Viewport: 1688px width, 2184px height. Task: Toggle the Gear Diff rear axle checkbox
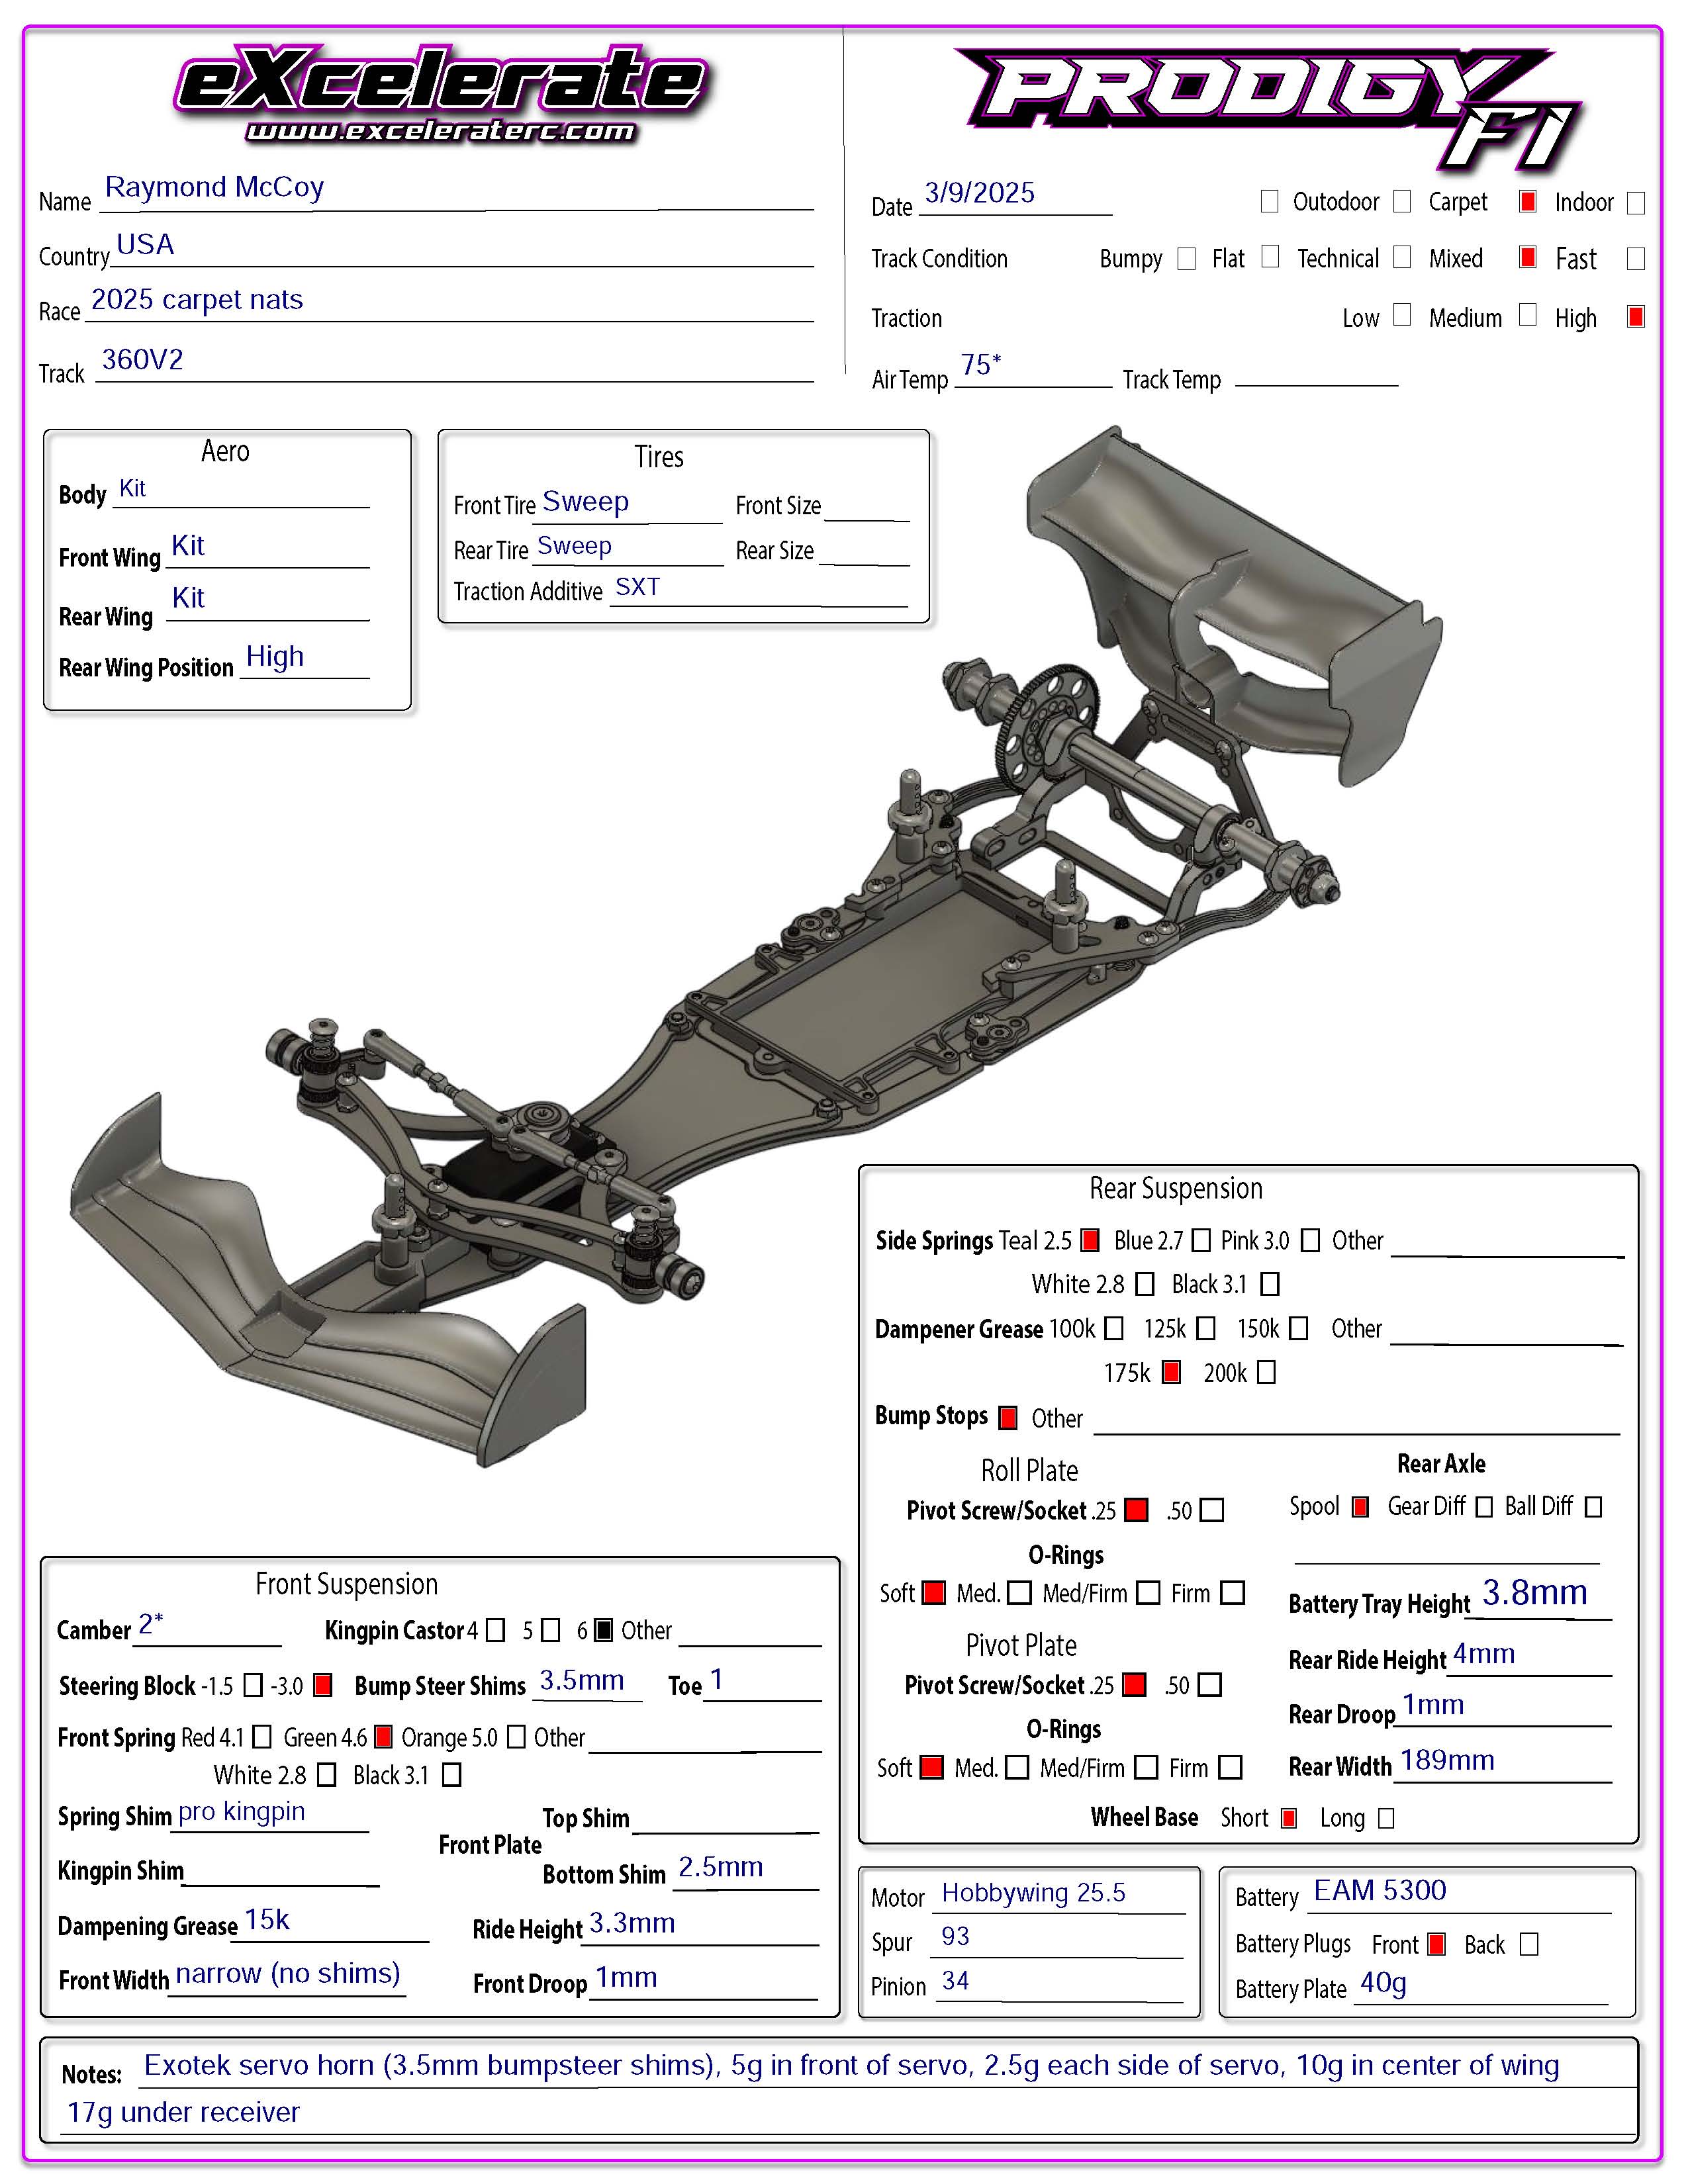point(1484,1506)
